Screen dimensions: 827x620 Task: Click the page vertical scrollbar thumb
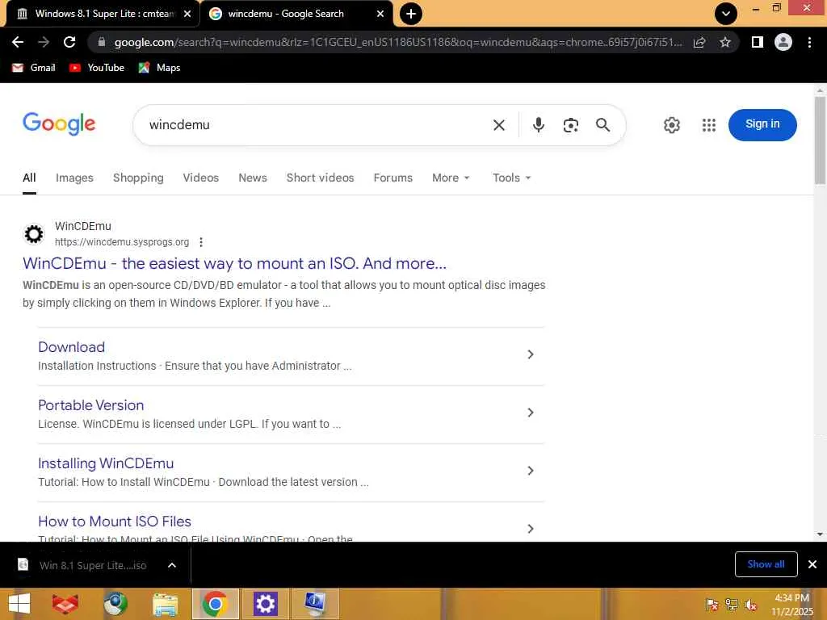click(x=820, y=140)
